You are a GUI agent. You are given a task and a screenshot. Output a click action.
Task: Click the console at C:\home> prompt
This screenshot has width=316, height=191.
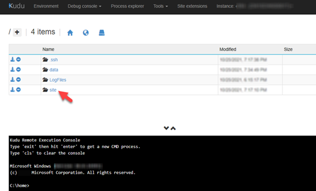(x=19, y=185)
